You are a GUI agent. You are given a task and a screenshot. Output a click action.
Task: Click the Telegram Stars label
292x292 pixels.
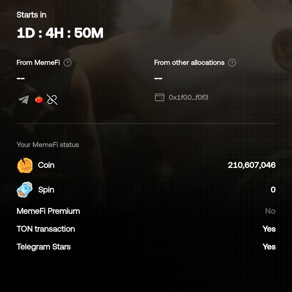tap(44, 247)
